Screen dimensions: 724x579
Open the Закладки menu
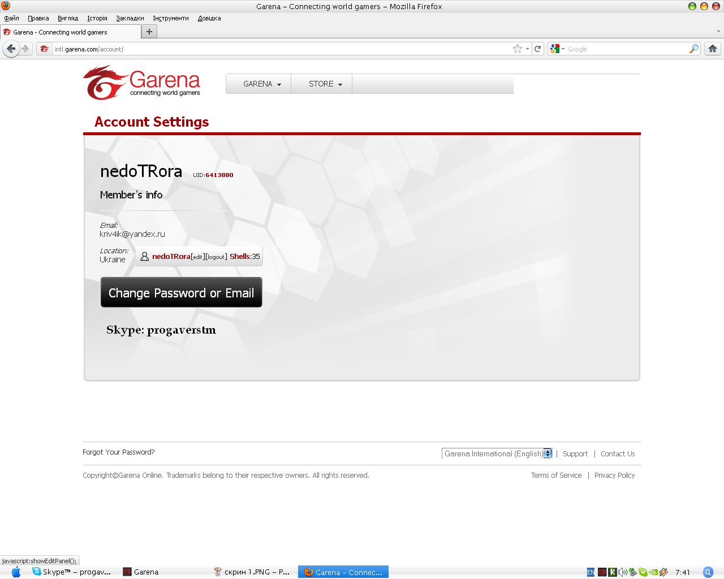(x=130, y=18)
